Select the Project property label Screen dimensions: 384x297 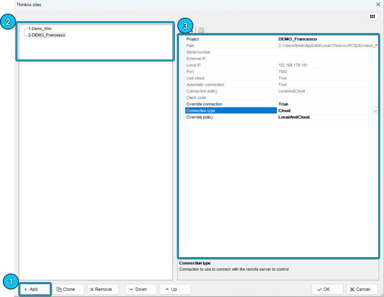[x=192, y=39]
